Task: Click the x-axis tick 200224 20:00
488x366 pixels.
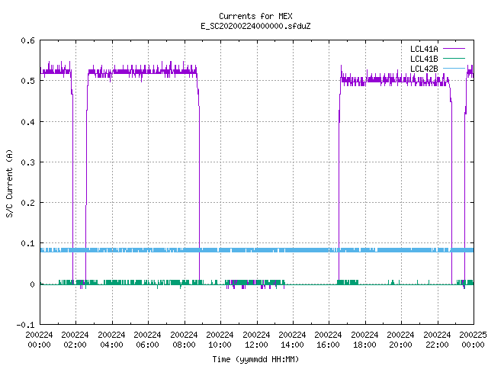Action: 400,340
